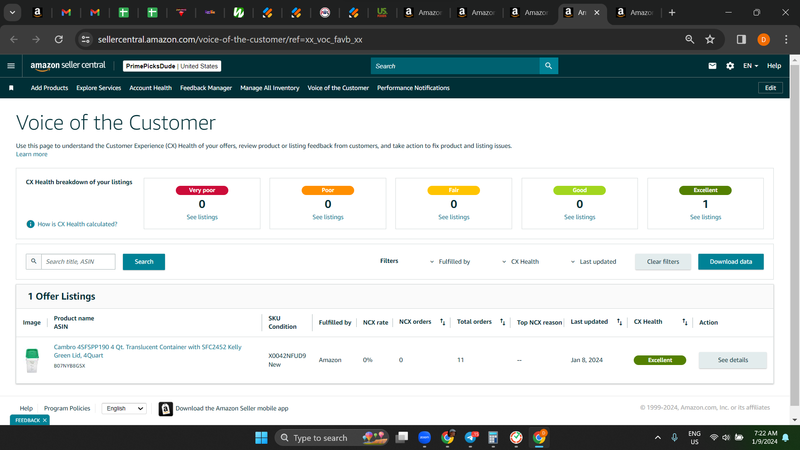The width and height of the screenshot is (800, 450).
Task: See listings under Fair
Action: tap(454, 217)
